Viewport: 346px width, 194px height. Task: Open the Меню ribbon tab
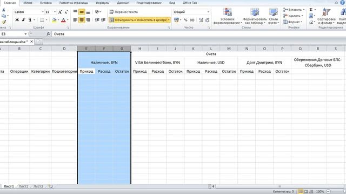28,3
